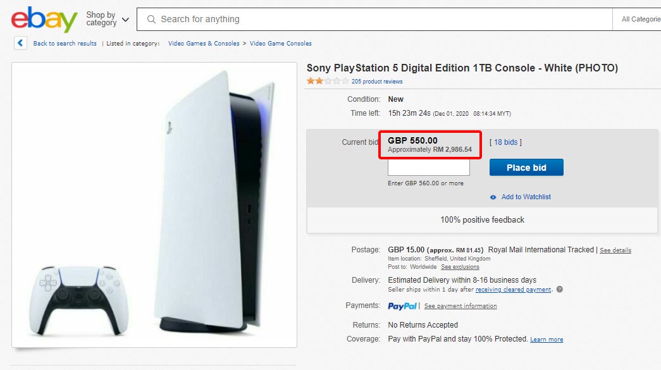Click the bid amount input box
The image size is (661, 370).
click(x=428, y=168)
